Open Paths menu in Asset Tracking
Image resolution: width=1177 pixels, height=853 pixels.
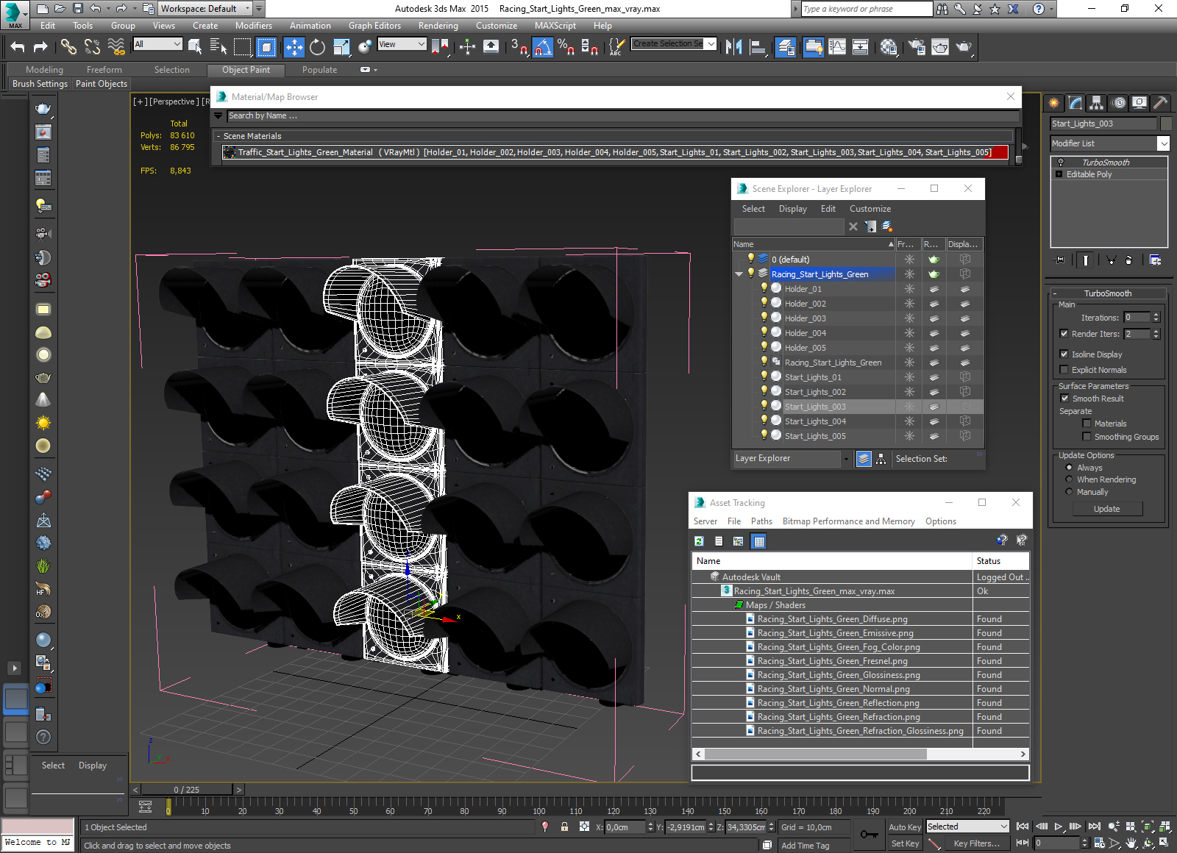click(761, 521)
